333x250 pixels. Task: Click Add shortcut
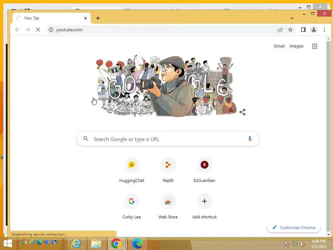tap(204, 207)
